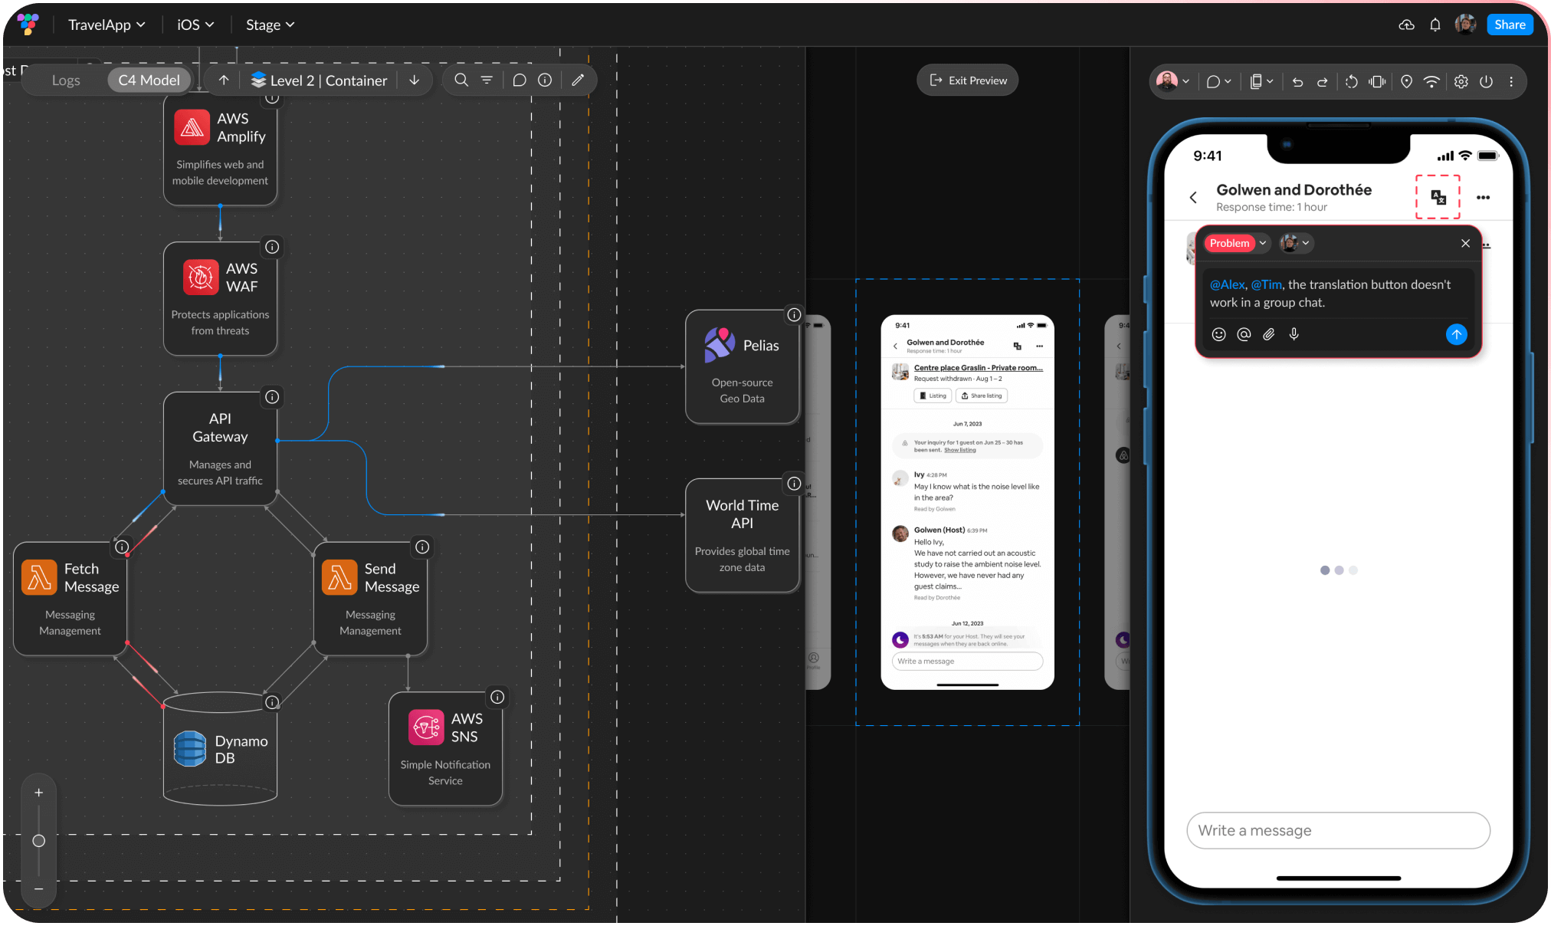Image resolution: width=1551 pixels, height=926 pixels.
Task: Toggle the device power button icon
Action: click(1486, 82)
